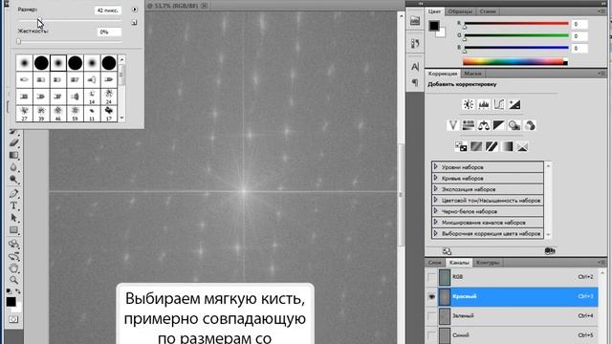Click the brush size input field
612x344 pixels.
[x=108, y=11]
